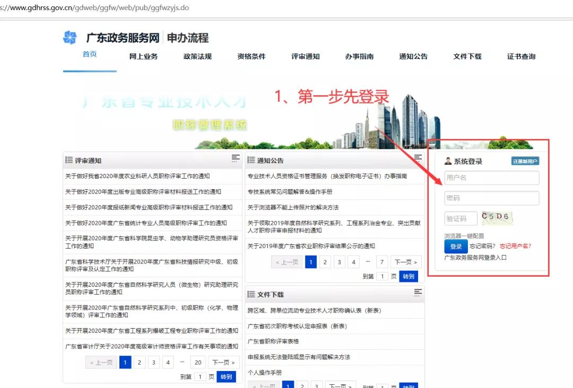Click the list icon beside 评审通知 title
The image size is (573, 388).
69,160
